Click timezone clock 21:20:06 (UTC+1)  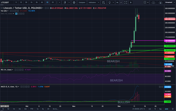click(139, 109)
